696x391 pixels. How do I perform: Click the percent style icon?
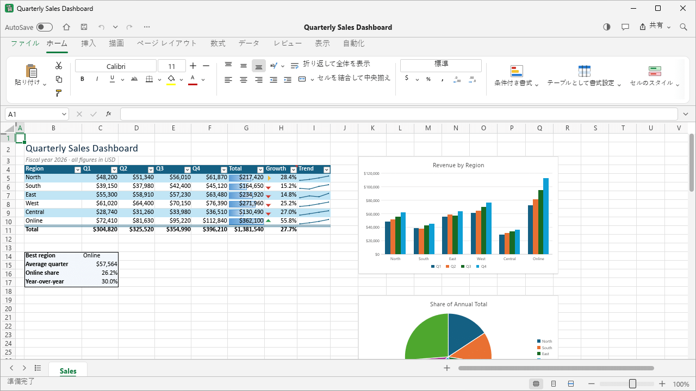pyautogui.click(x=428, y=79)
